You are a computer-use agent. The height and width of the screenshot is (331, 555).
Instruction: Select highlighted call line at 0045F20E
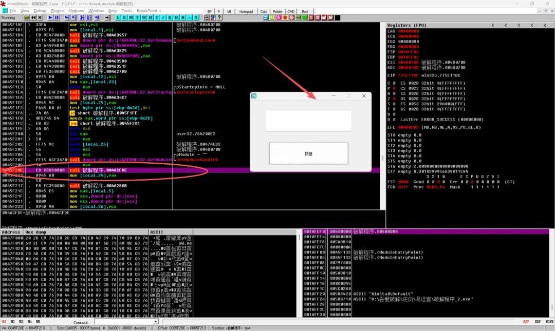tap(191, 170)
